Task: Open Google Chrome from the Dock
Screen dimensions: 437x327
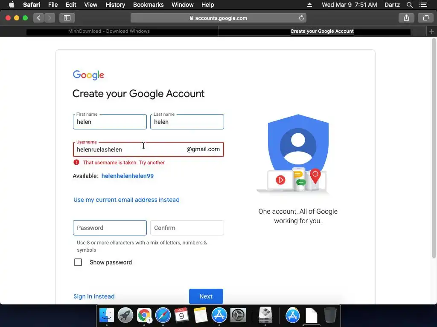Action: (144, 316)
